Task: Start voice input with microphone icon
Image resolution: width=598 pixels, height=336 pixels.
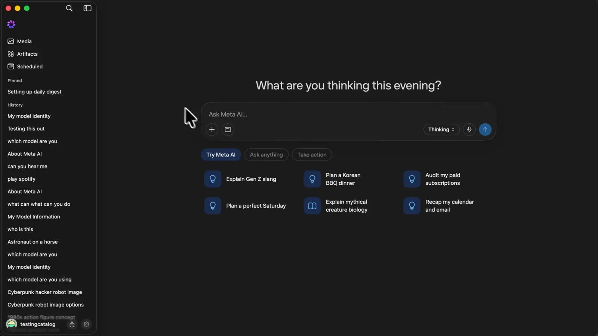Action: (x=469, y=130)
